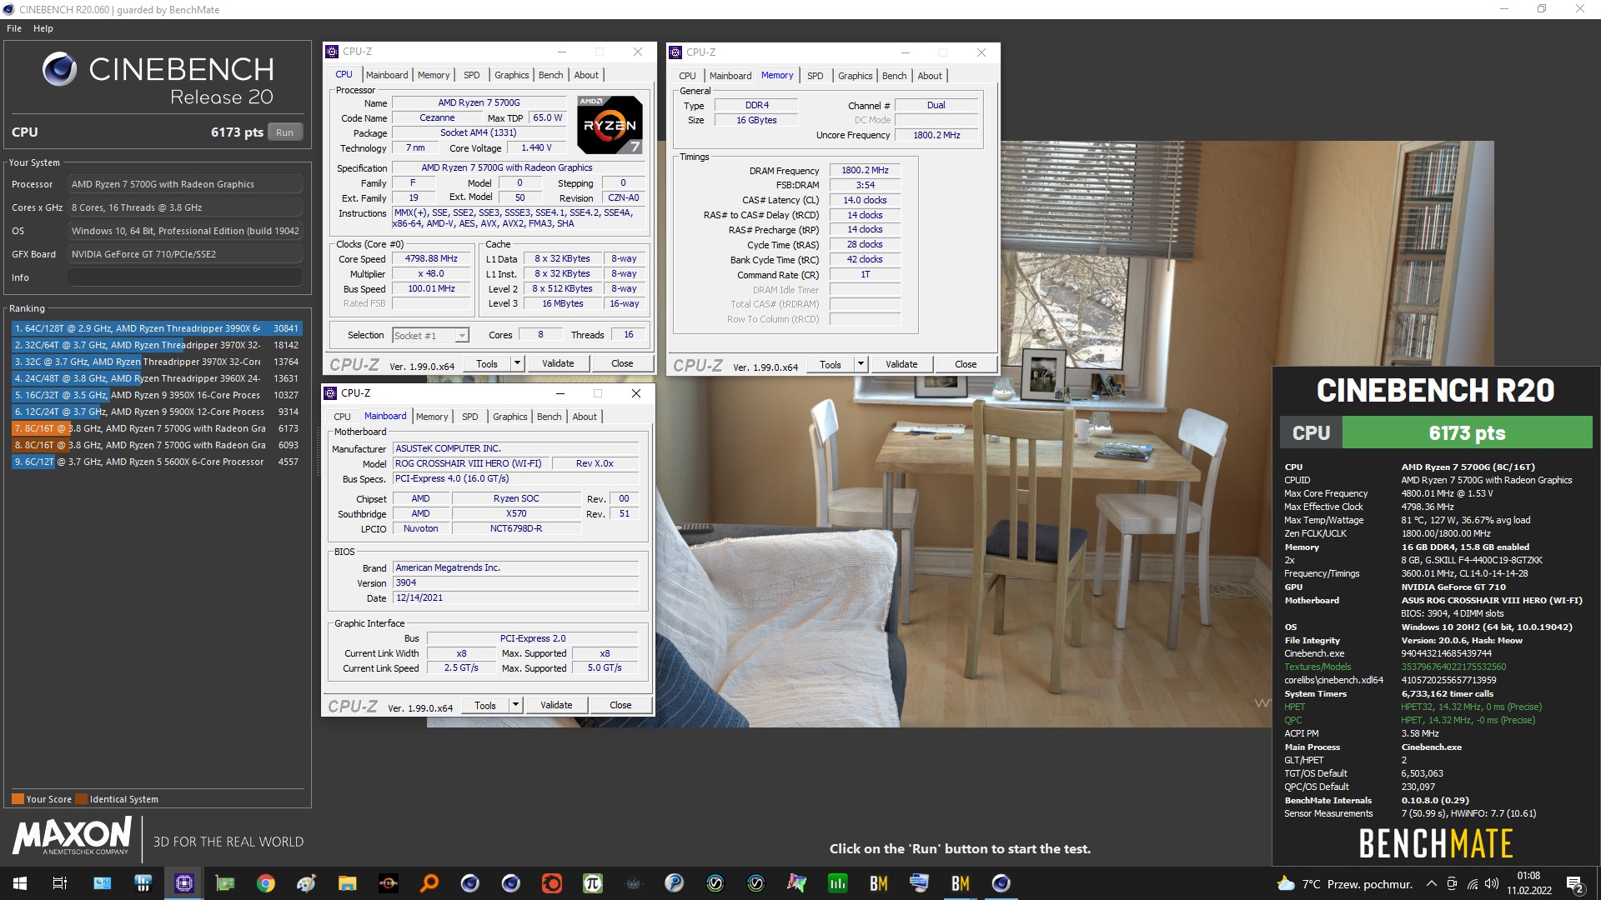Open the weather widget showing 7°C
Screen dimensions: 1601x900
pyautogui.click(x=1344, y=884)
